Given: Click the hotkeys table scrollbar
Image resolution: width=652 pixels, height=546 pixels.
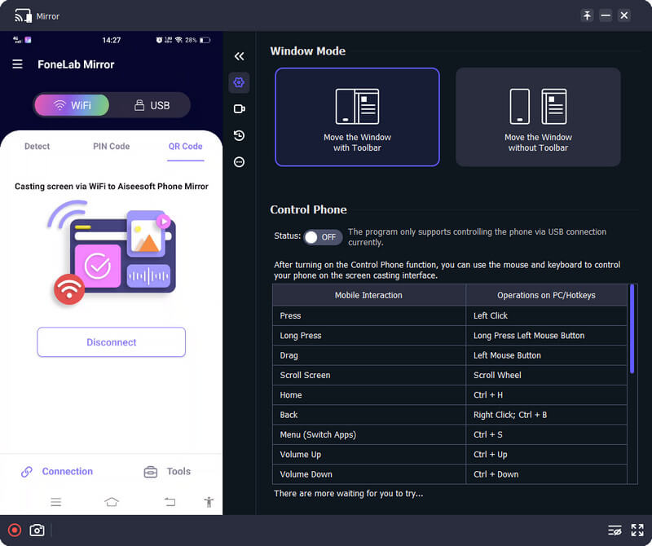Looking at the screenshot, I should pos(632,326).
